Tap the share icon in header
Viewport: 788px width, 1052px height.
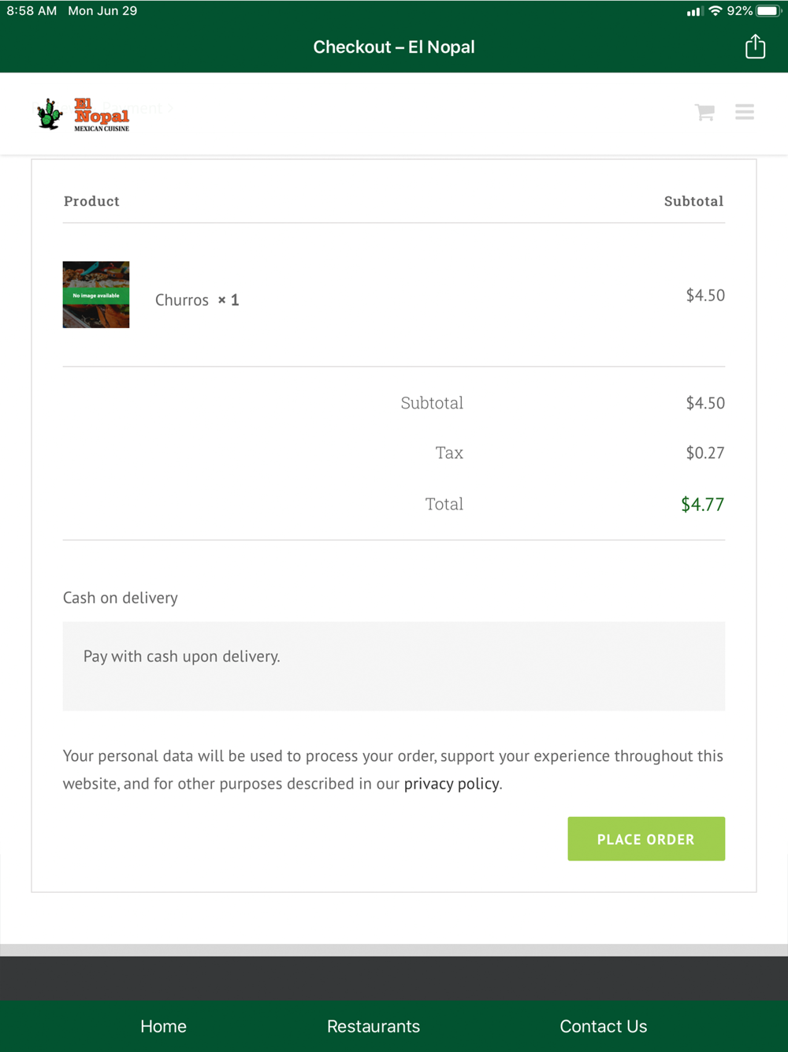755,47
